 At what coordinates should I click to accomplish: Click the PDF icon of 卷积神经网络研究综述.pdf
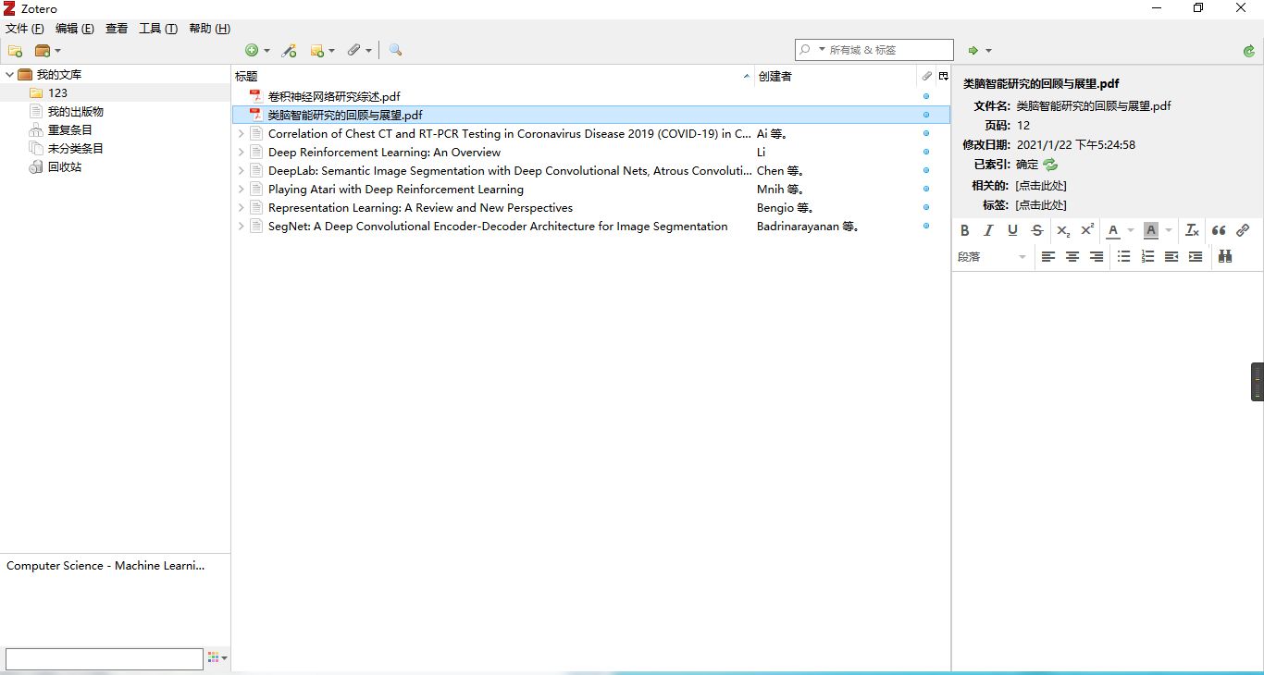256,96
